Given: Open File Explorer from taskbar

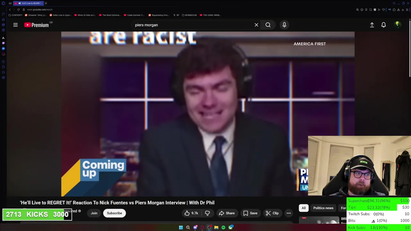Looking at the screenshot, I should pos(216,227).
